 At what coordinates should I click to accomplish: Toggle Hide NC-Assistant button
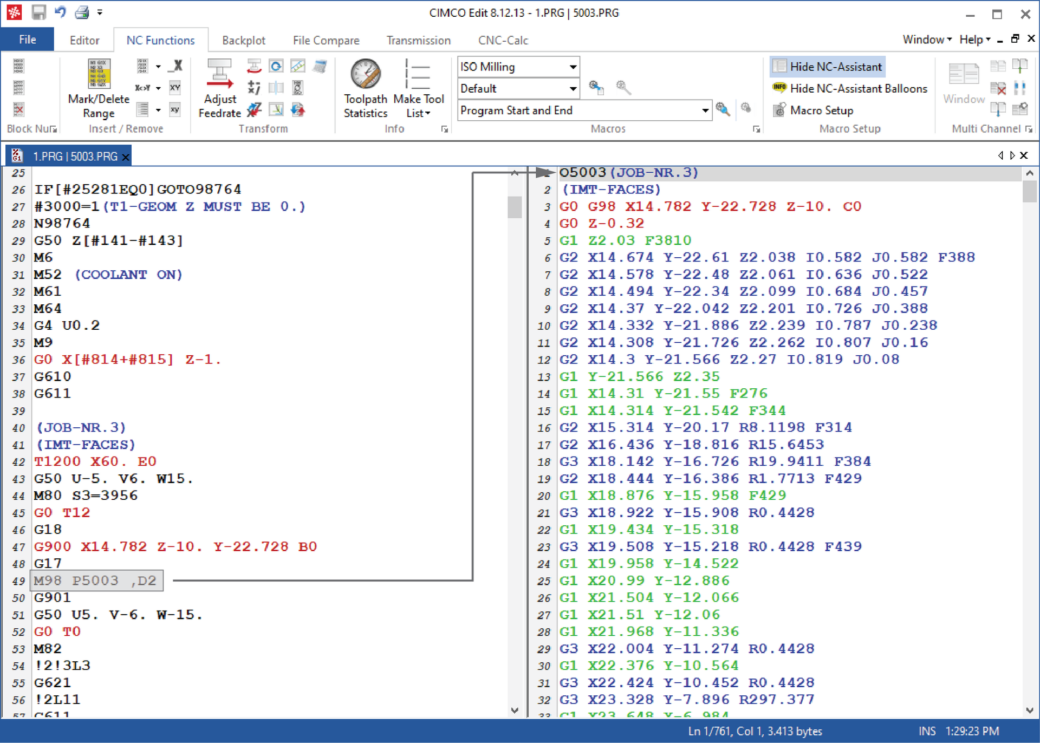(x=828, y=67)
